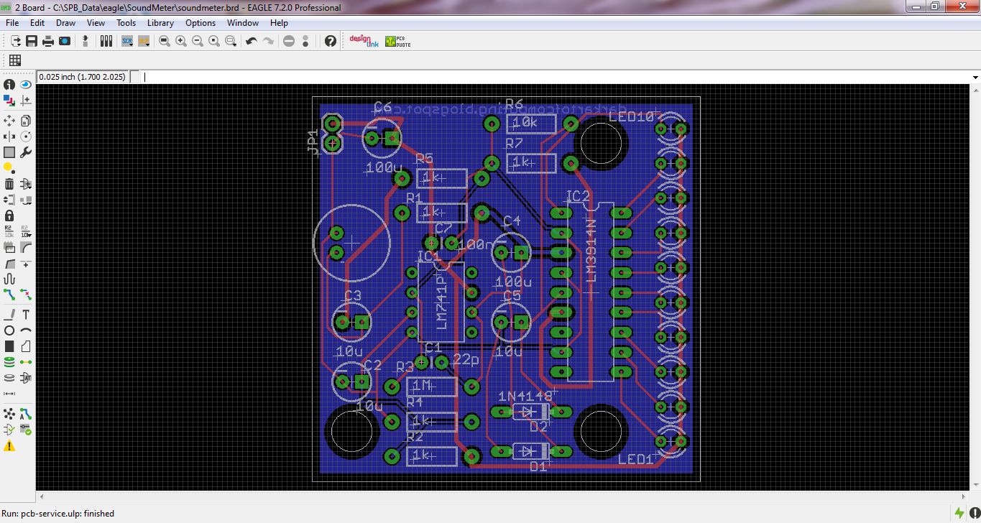Viewport: 981px width, 523px height.
Task: Click the Zoom to fit icon
Action: tap(165, 42)
